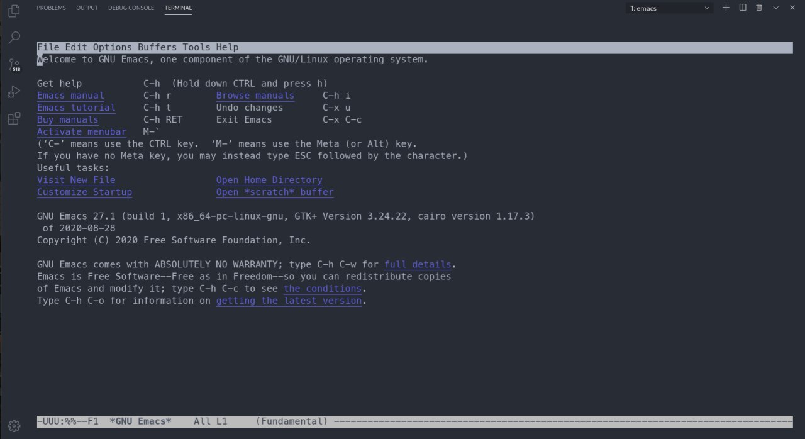805x439 pixels.
Task: Click 'Get help' text line
Action: (59, 84)
